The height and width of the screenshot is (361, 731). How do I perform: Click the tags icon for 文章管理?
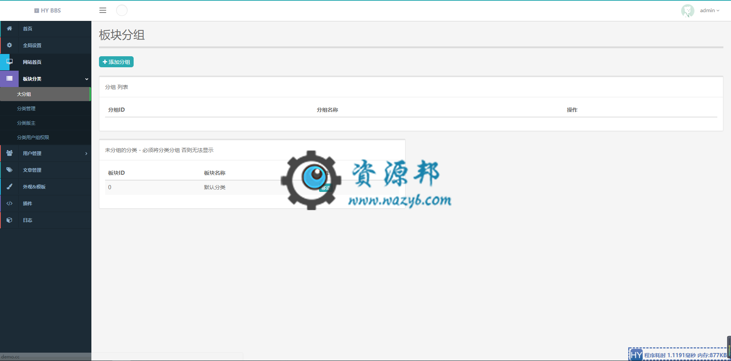(10, 170)
